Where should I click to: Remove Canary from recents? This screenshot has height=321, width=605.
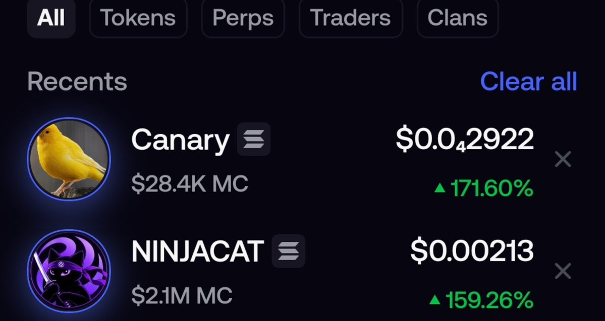(563, 159)
